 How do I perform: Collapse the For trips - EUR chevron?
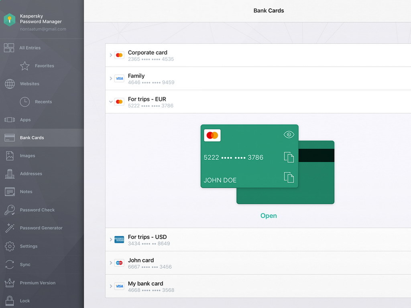pos(111,102)
